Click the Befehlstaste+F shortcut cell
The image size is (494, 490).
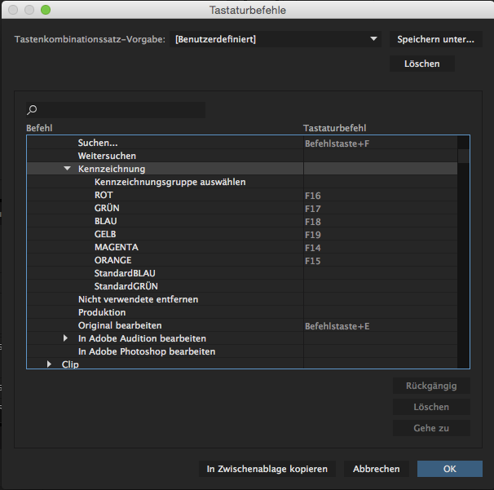click(x=337, y=143)
